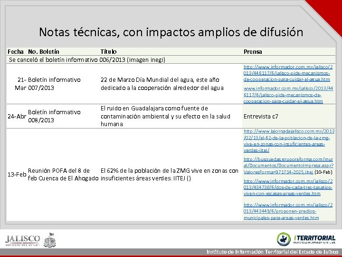Click the 'iTERRITORIAL' wordmark text

pos(314,238)
